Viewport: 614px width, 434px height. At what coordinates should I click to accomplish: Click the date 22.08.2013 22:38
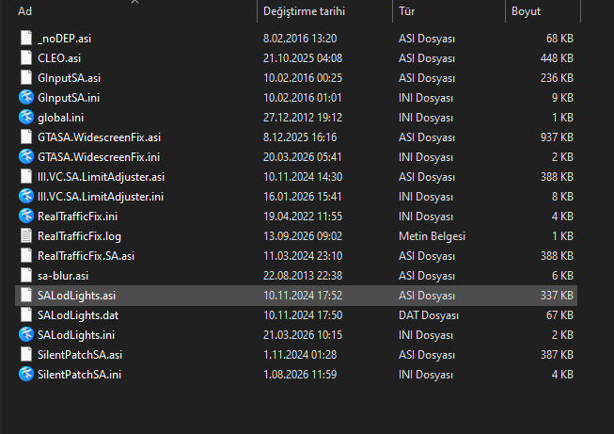(303, 276)
